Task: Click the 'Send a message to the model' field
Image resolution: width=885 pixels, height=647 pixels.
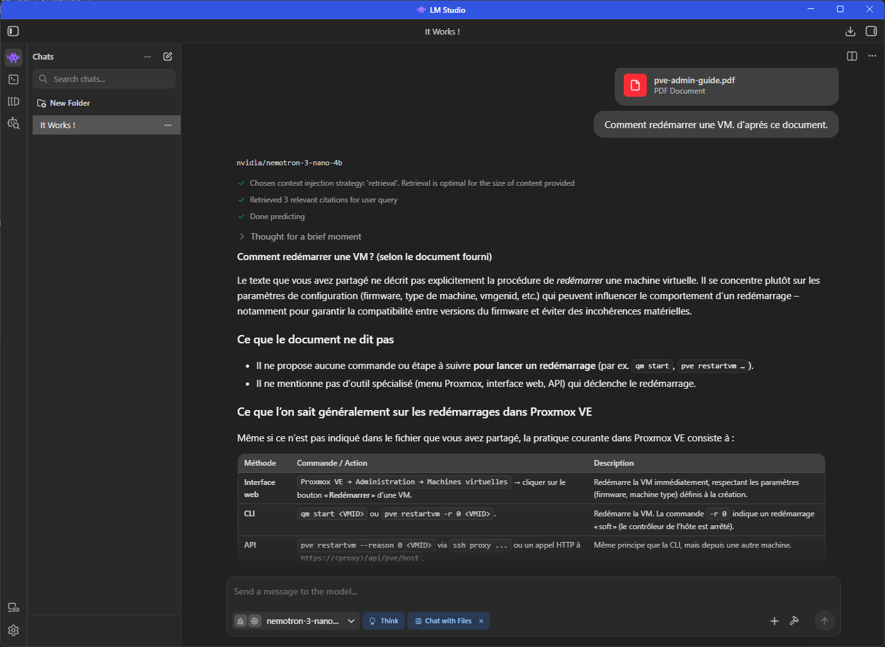Action: click(533, 591)
